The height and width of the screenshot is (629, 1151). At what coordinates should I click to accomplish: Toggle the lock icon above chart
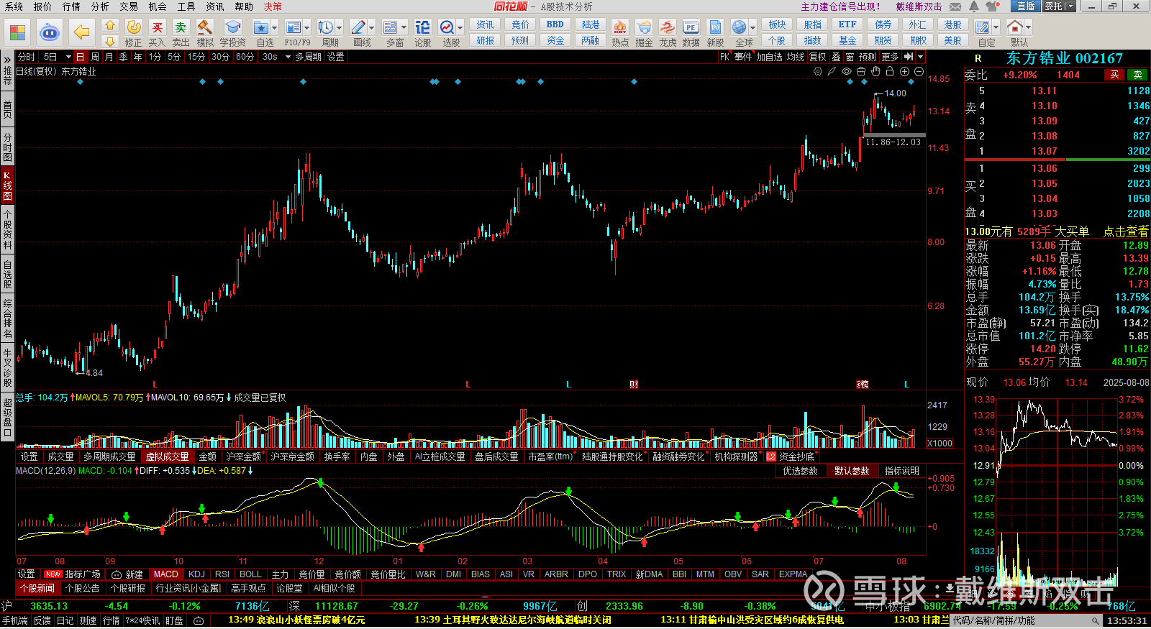pyautogui.click(x=890, y=71)
